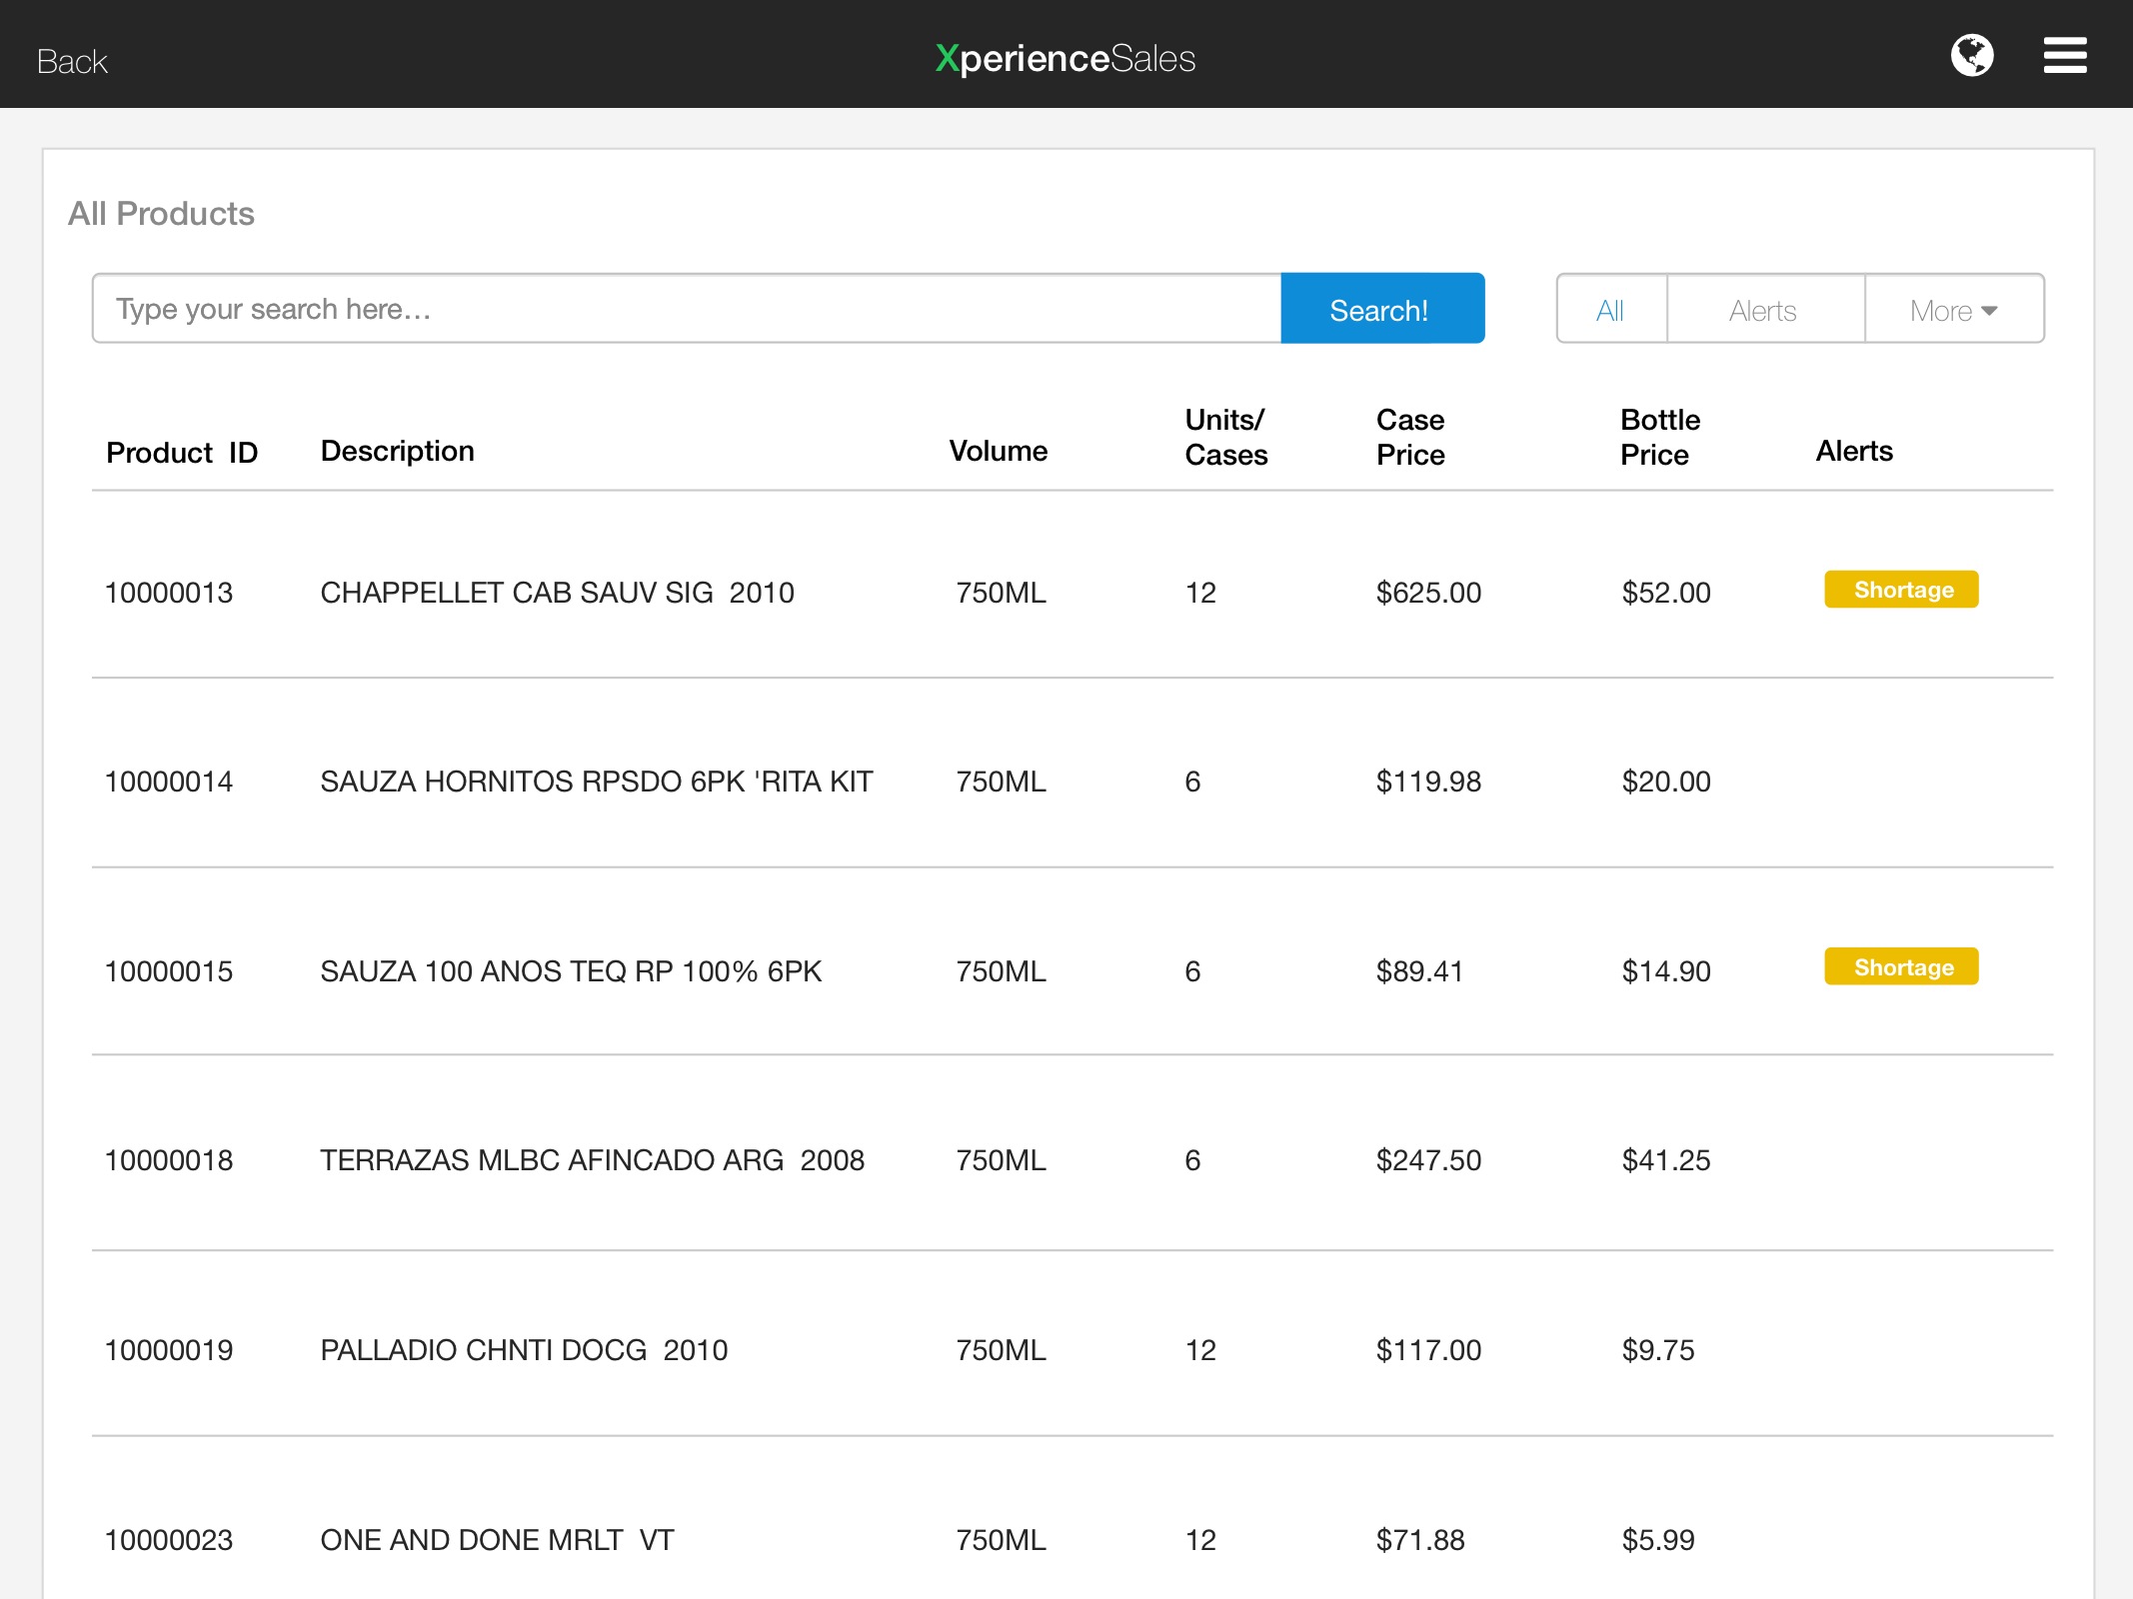Click case price $89.41
Viewport: 2133px width, 1599px height.
pos(1419,971)
